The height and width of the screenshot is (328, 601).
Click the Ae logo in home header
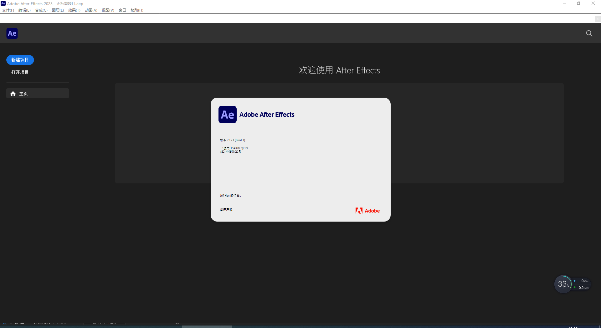pos(12,33)
